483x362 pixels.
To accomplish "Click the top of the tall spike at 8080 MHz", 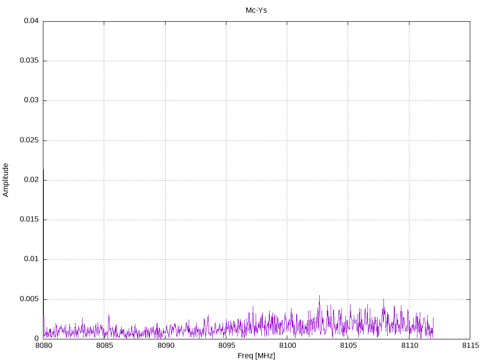I will 43,170.
